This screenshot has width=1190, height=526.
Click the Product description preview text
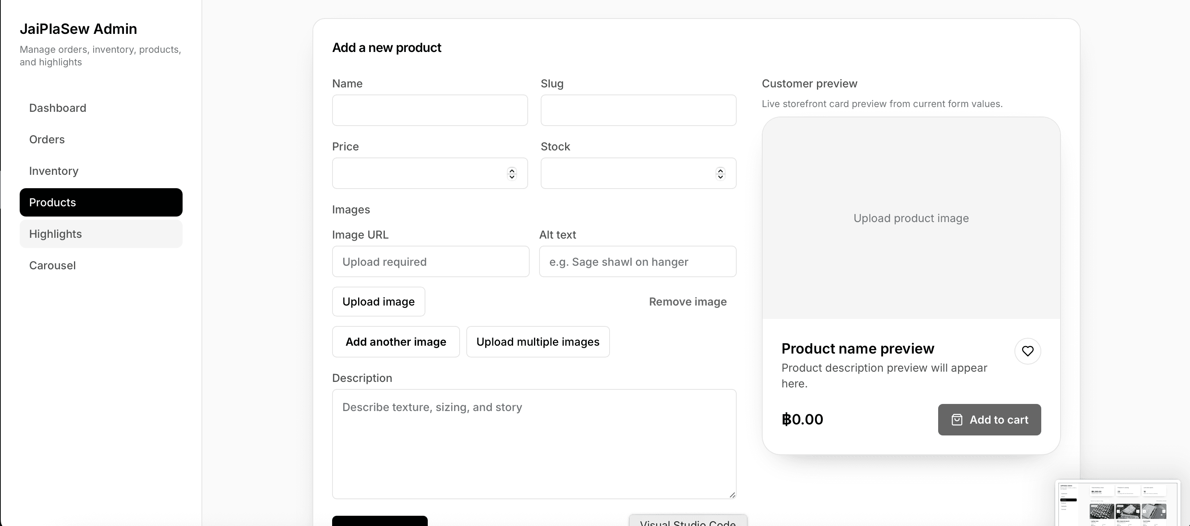pyautogui.click(x=884, y=376)
